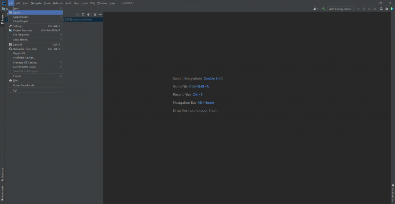Choose Open... in File menu
The height and width of the screenshot is (204, 395).
(x=35, y=12)
